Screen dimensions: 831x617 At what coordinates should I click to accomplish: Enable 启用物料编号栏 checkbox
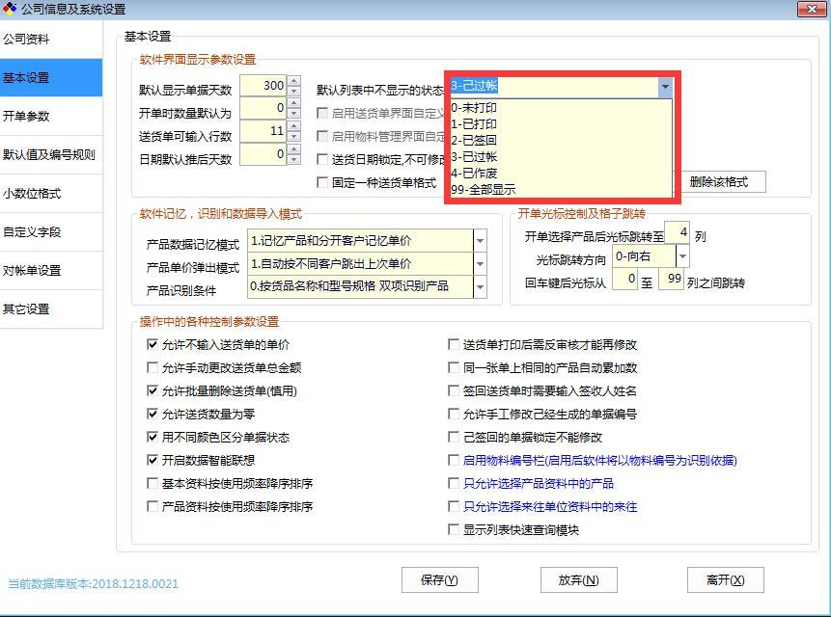point(453,460)
